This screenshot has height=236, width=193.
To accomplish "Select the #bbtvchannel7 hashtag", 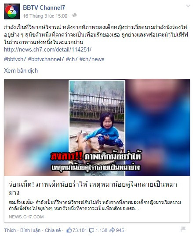I will click(46, 59).
